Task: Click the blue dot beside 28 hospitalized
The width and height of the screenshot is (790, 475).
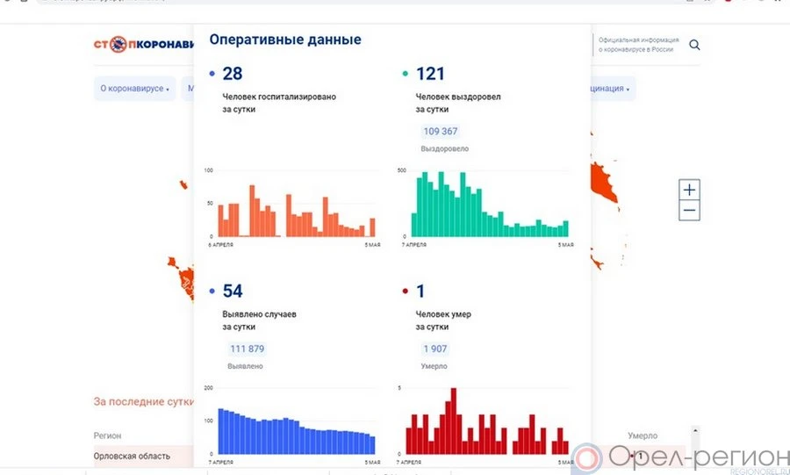Action: (x=212, y=74)
